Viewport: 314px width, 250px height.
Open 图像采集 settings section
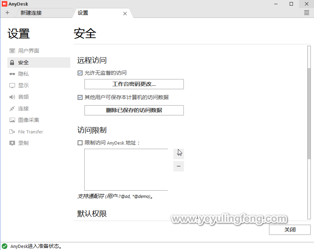coord(39,120)
